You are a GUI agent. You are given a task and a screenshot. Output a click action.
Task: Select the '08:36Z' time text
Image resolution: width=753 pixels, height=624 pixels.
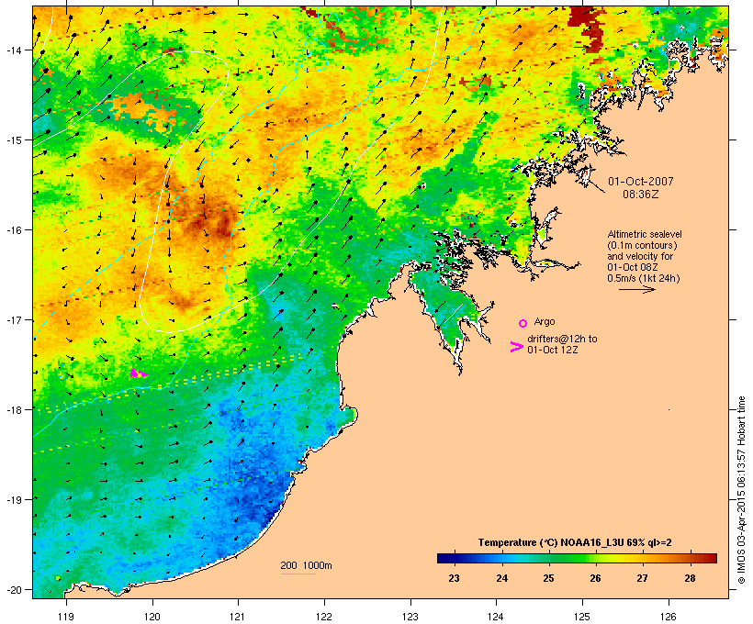click(641, 195)
